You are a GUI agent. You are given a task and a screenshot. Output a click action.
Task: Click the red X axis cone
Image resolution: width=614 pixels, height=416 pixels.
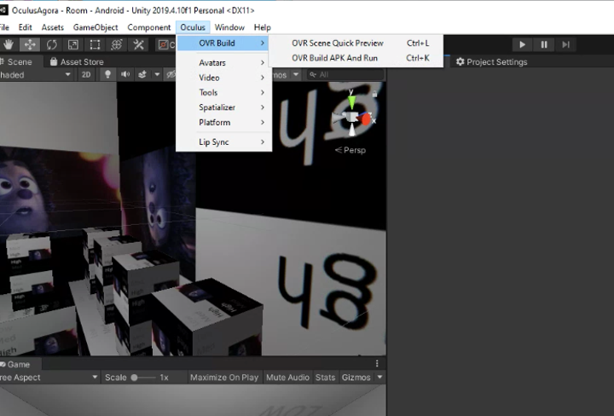[x=366, y=119]
